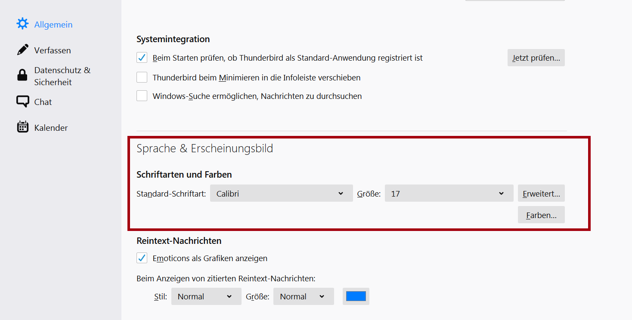632x320 pixels.
Task: Click the Kalender calendar icon
Action: [x=22, y=127]
